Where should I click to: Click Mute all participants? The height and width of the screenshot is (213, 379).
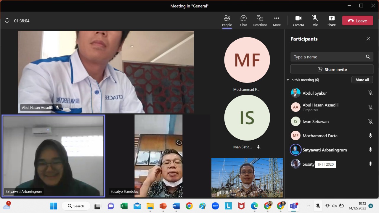(x=362, y=80)
